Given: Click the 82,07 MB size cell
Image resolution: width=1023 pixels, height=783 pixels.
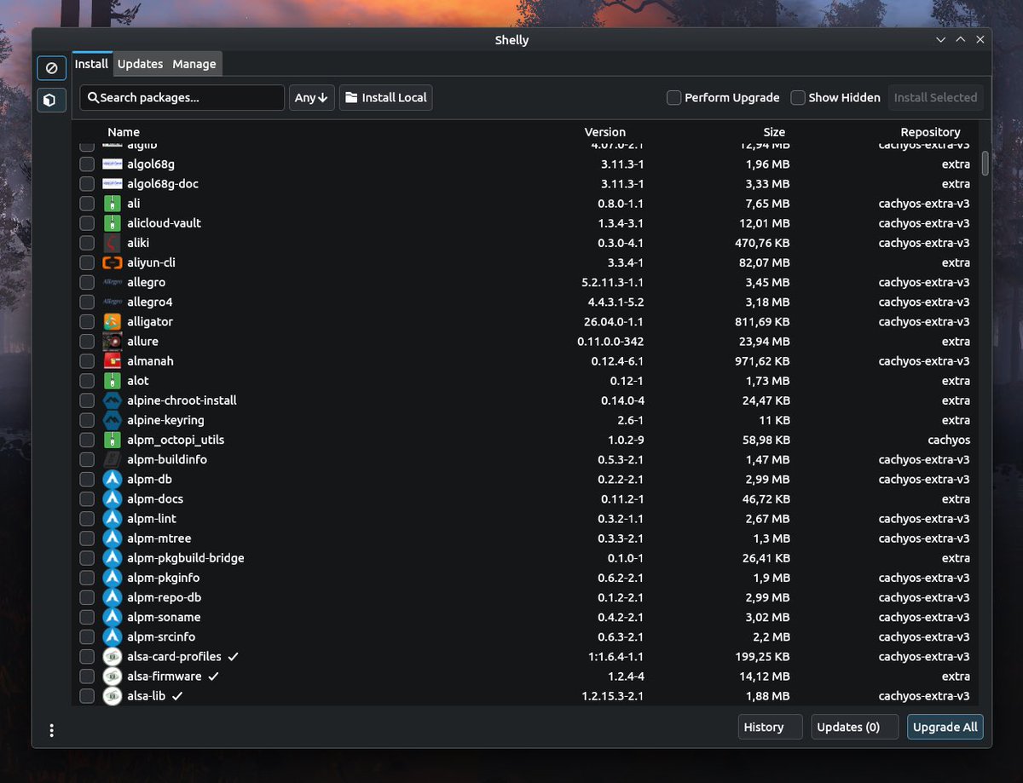Looking at the screenshot, I should (764, 262).
